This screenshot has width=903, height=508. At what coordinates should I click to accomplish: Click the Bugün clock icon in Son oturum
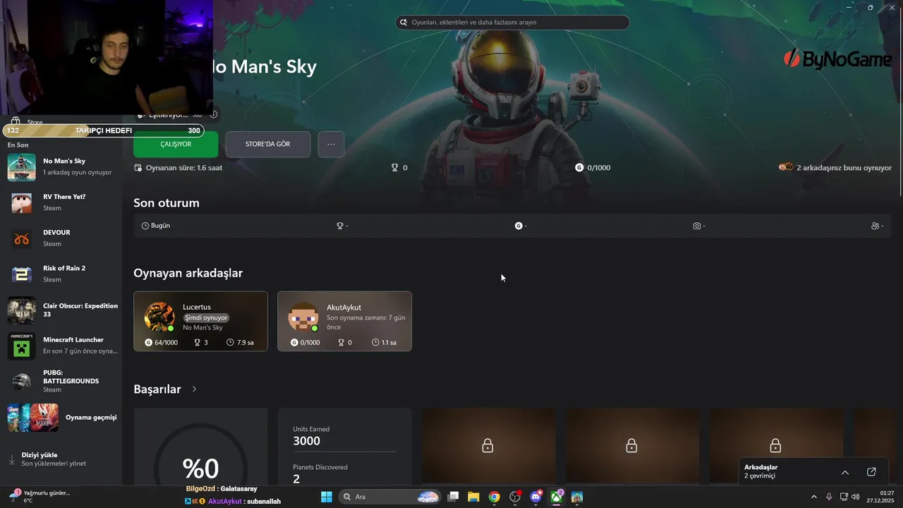(145, 226)
